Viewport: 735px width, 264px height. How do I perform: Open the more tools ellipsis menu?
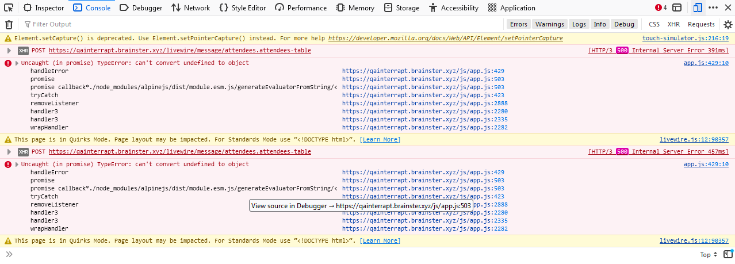tap(713, 8)
